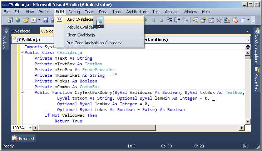This screenshot has width=262, height=151.
Task: Click the INS indicator in the status bar
Action: [x=246, y=146]
